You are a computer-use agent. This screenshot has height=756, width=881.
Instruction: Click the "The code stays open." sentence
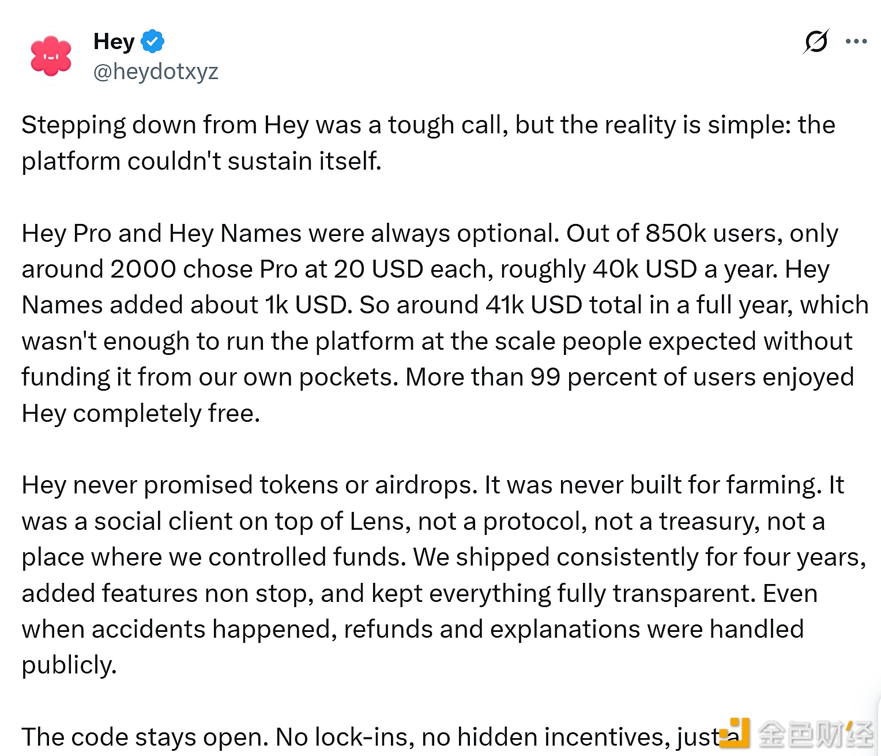(x=145, y=737)
